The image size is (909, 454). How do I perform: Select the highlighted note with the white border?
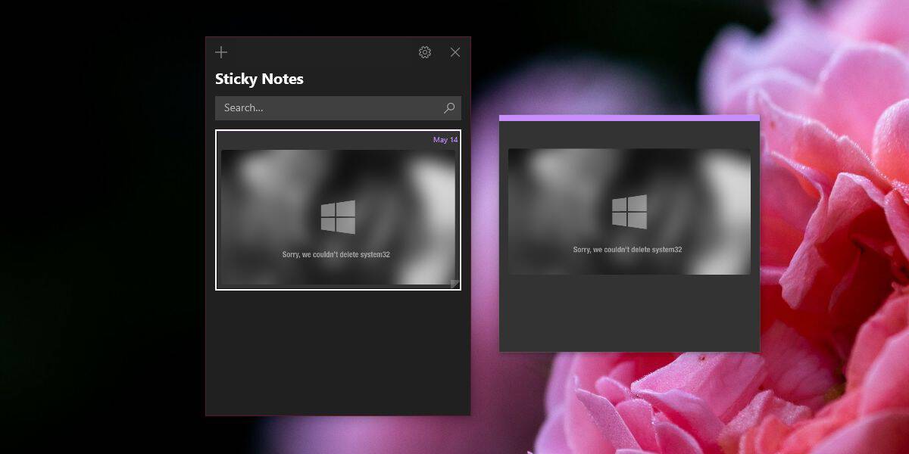tap(337, 210)
